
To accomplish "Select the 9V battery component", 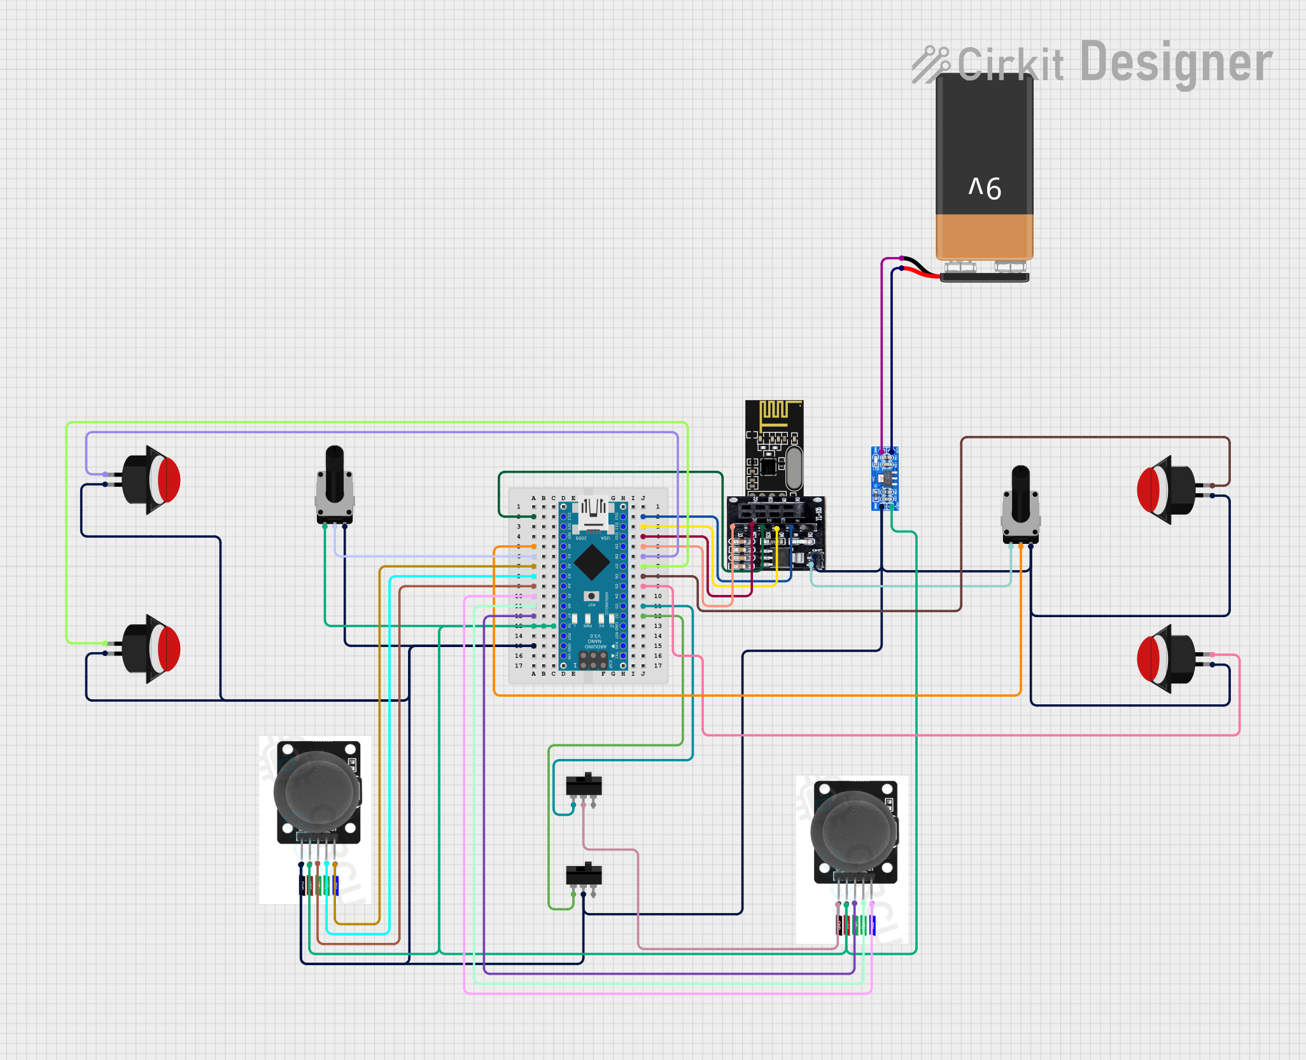I will tap(984, 167).
